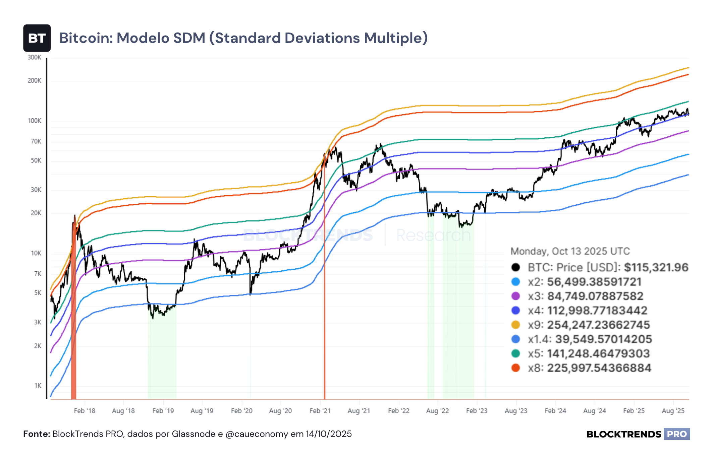719x469 pixels.
Task: Click the light blue x2 legend dot
Action: coord(515,282)
